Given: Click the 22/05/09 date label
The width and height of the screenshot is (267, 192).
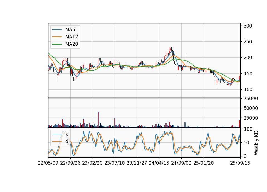Looking at the screenshot, I should pyautogui.click(x=48, y=163).
